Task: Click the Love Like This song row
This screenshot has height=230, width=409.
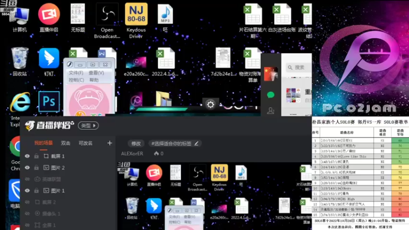Action: (x=360, y=156)
